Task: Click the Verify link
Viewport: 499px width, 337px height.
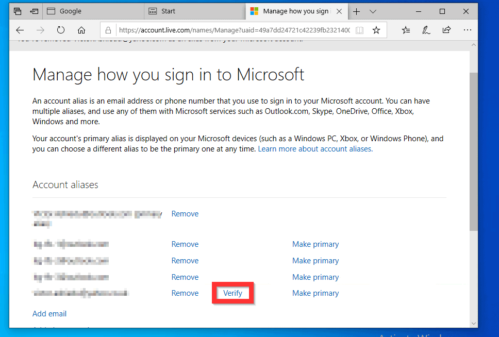Action: point(232,293)
